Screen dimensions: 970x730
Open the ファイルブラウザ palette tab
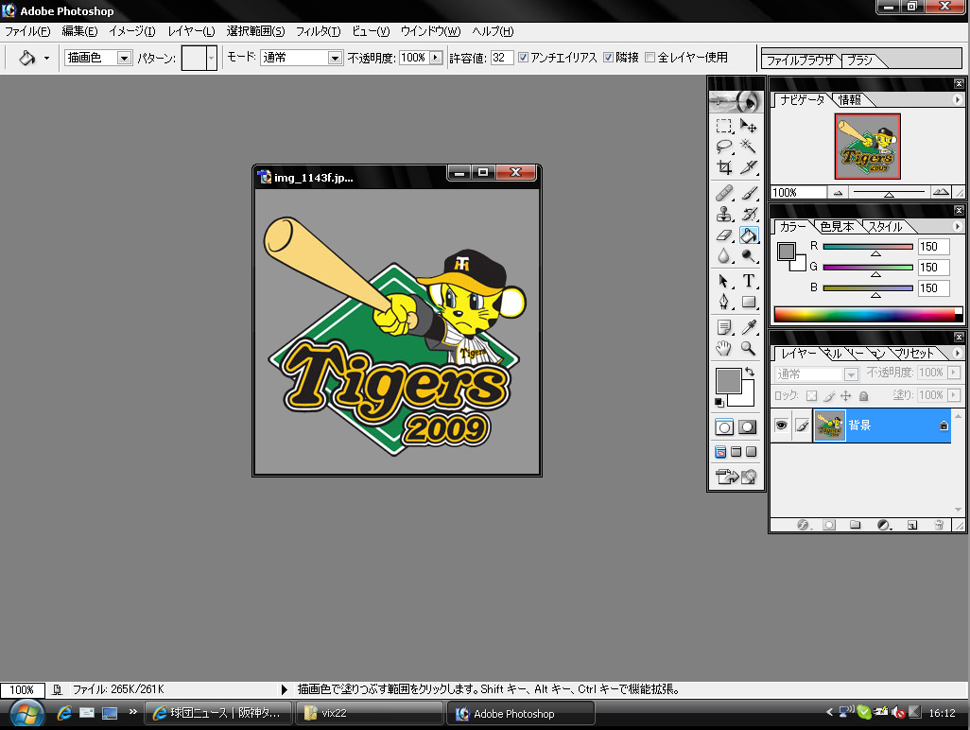(x=799, y=60)
